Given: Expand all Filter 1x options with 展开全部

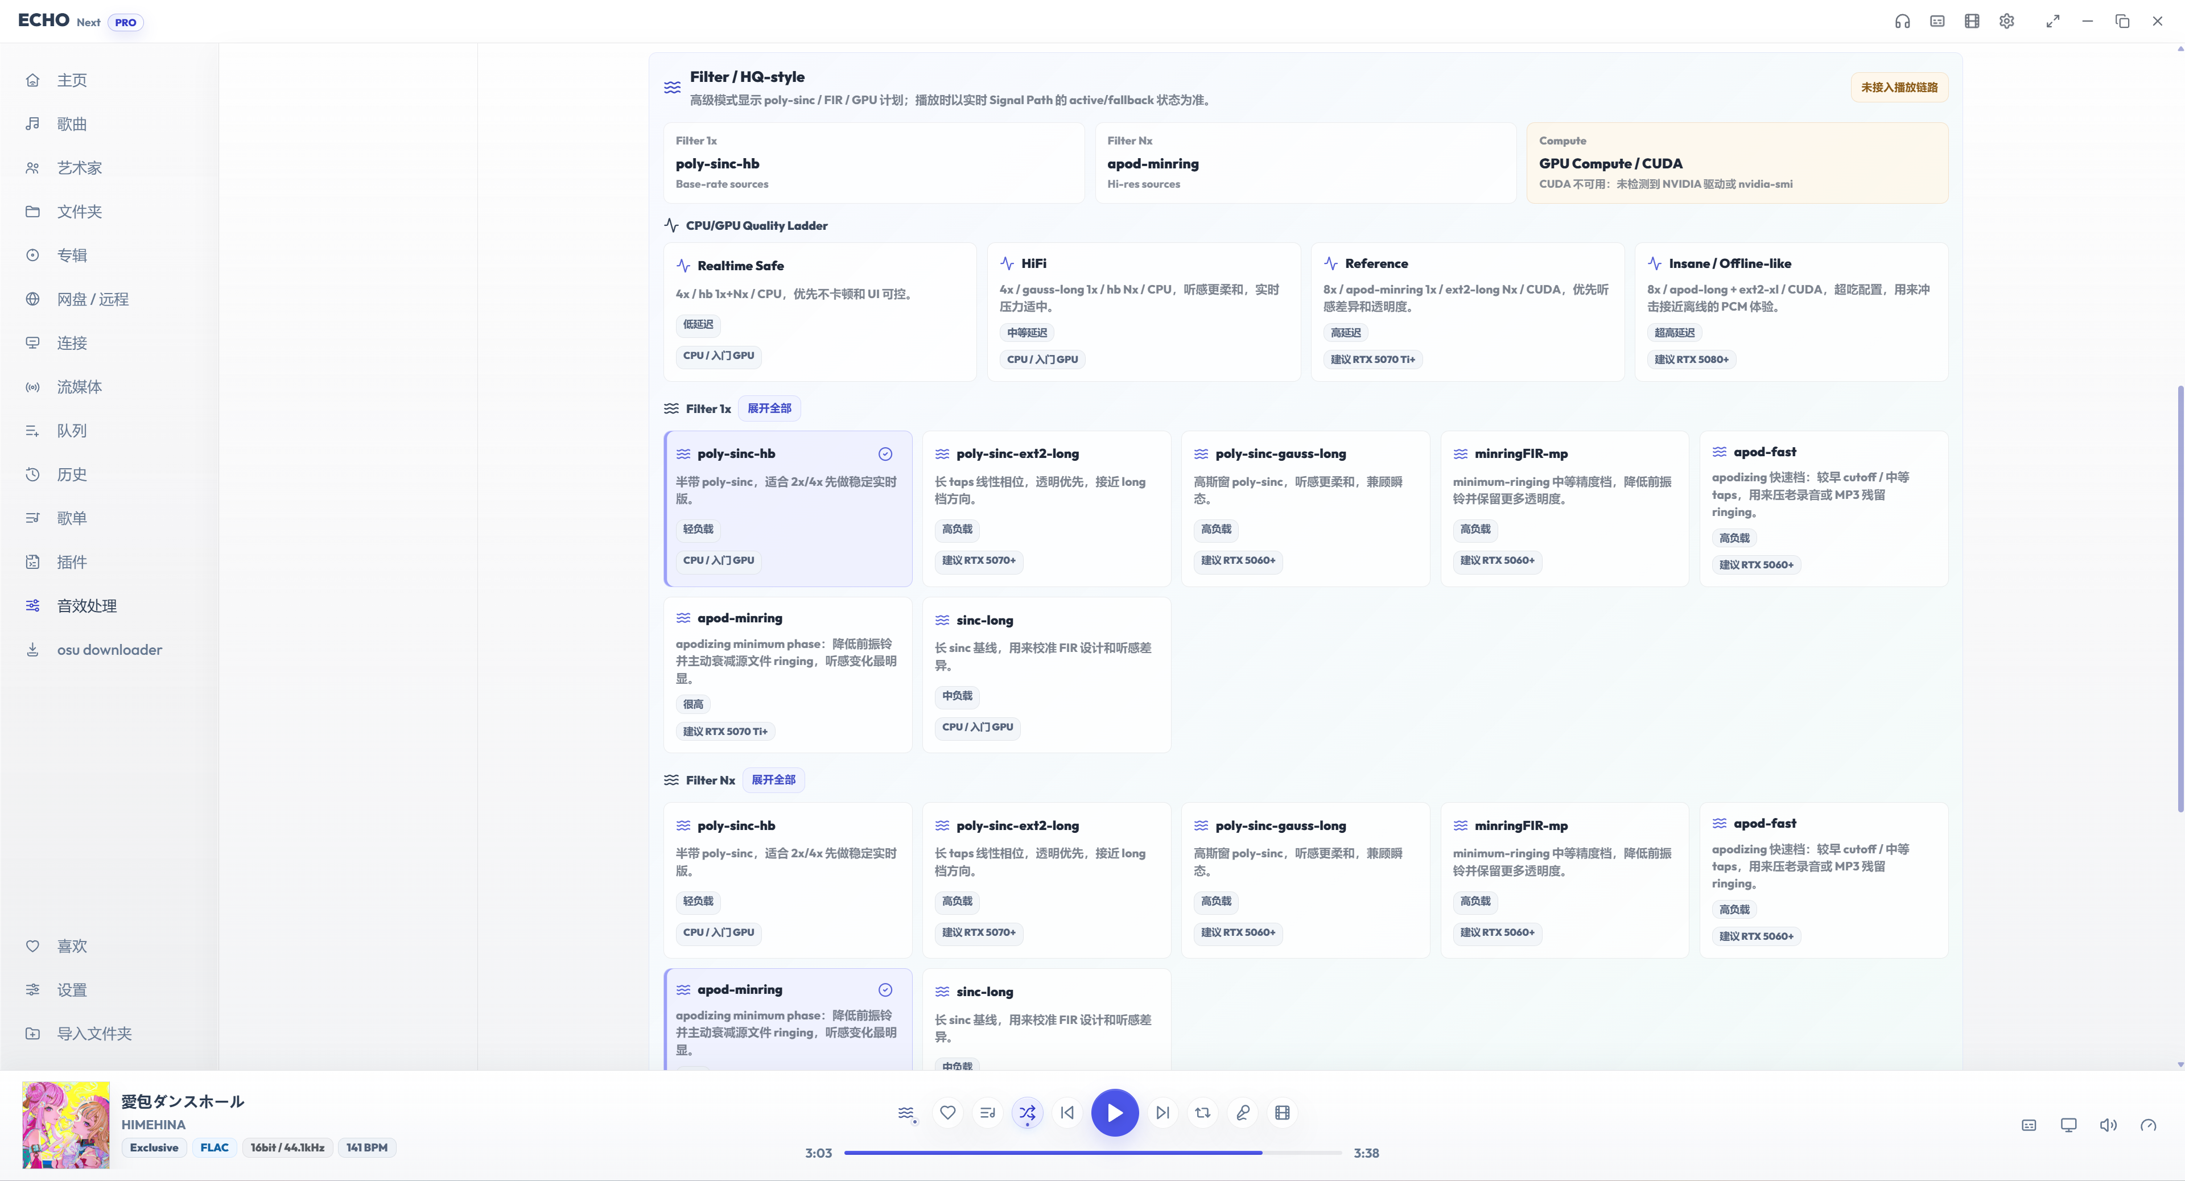Looking at the screenshot, I should click(769, 408).
